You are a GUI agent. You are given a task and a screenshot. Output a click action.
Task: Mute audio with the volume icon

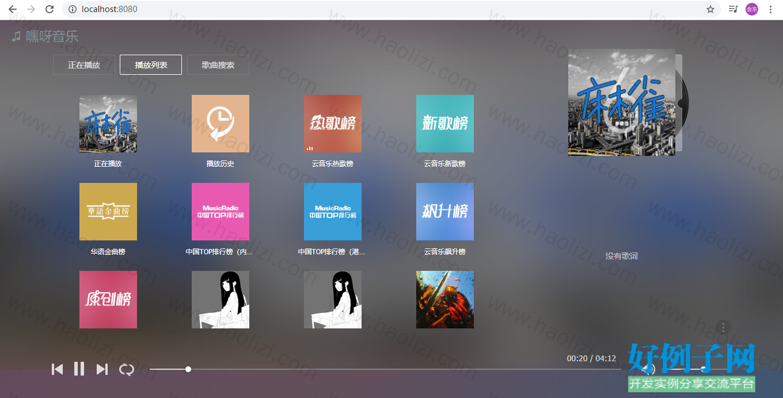click(649, 369)
